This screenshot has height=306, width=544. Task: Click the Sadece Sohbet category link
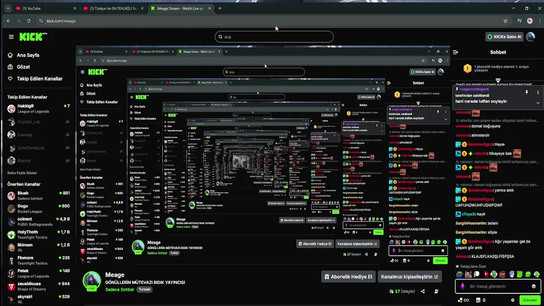(x=119, y=289)
